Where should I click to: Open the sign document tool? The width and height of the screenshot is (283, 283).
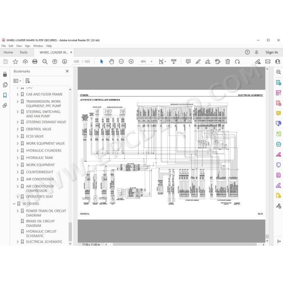click(x=208, y=62)
